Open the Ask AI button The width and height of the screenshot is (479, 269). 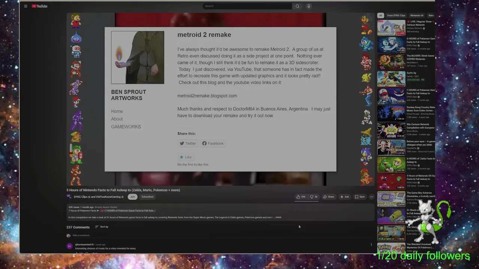(x=344, y=197)
